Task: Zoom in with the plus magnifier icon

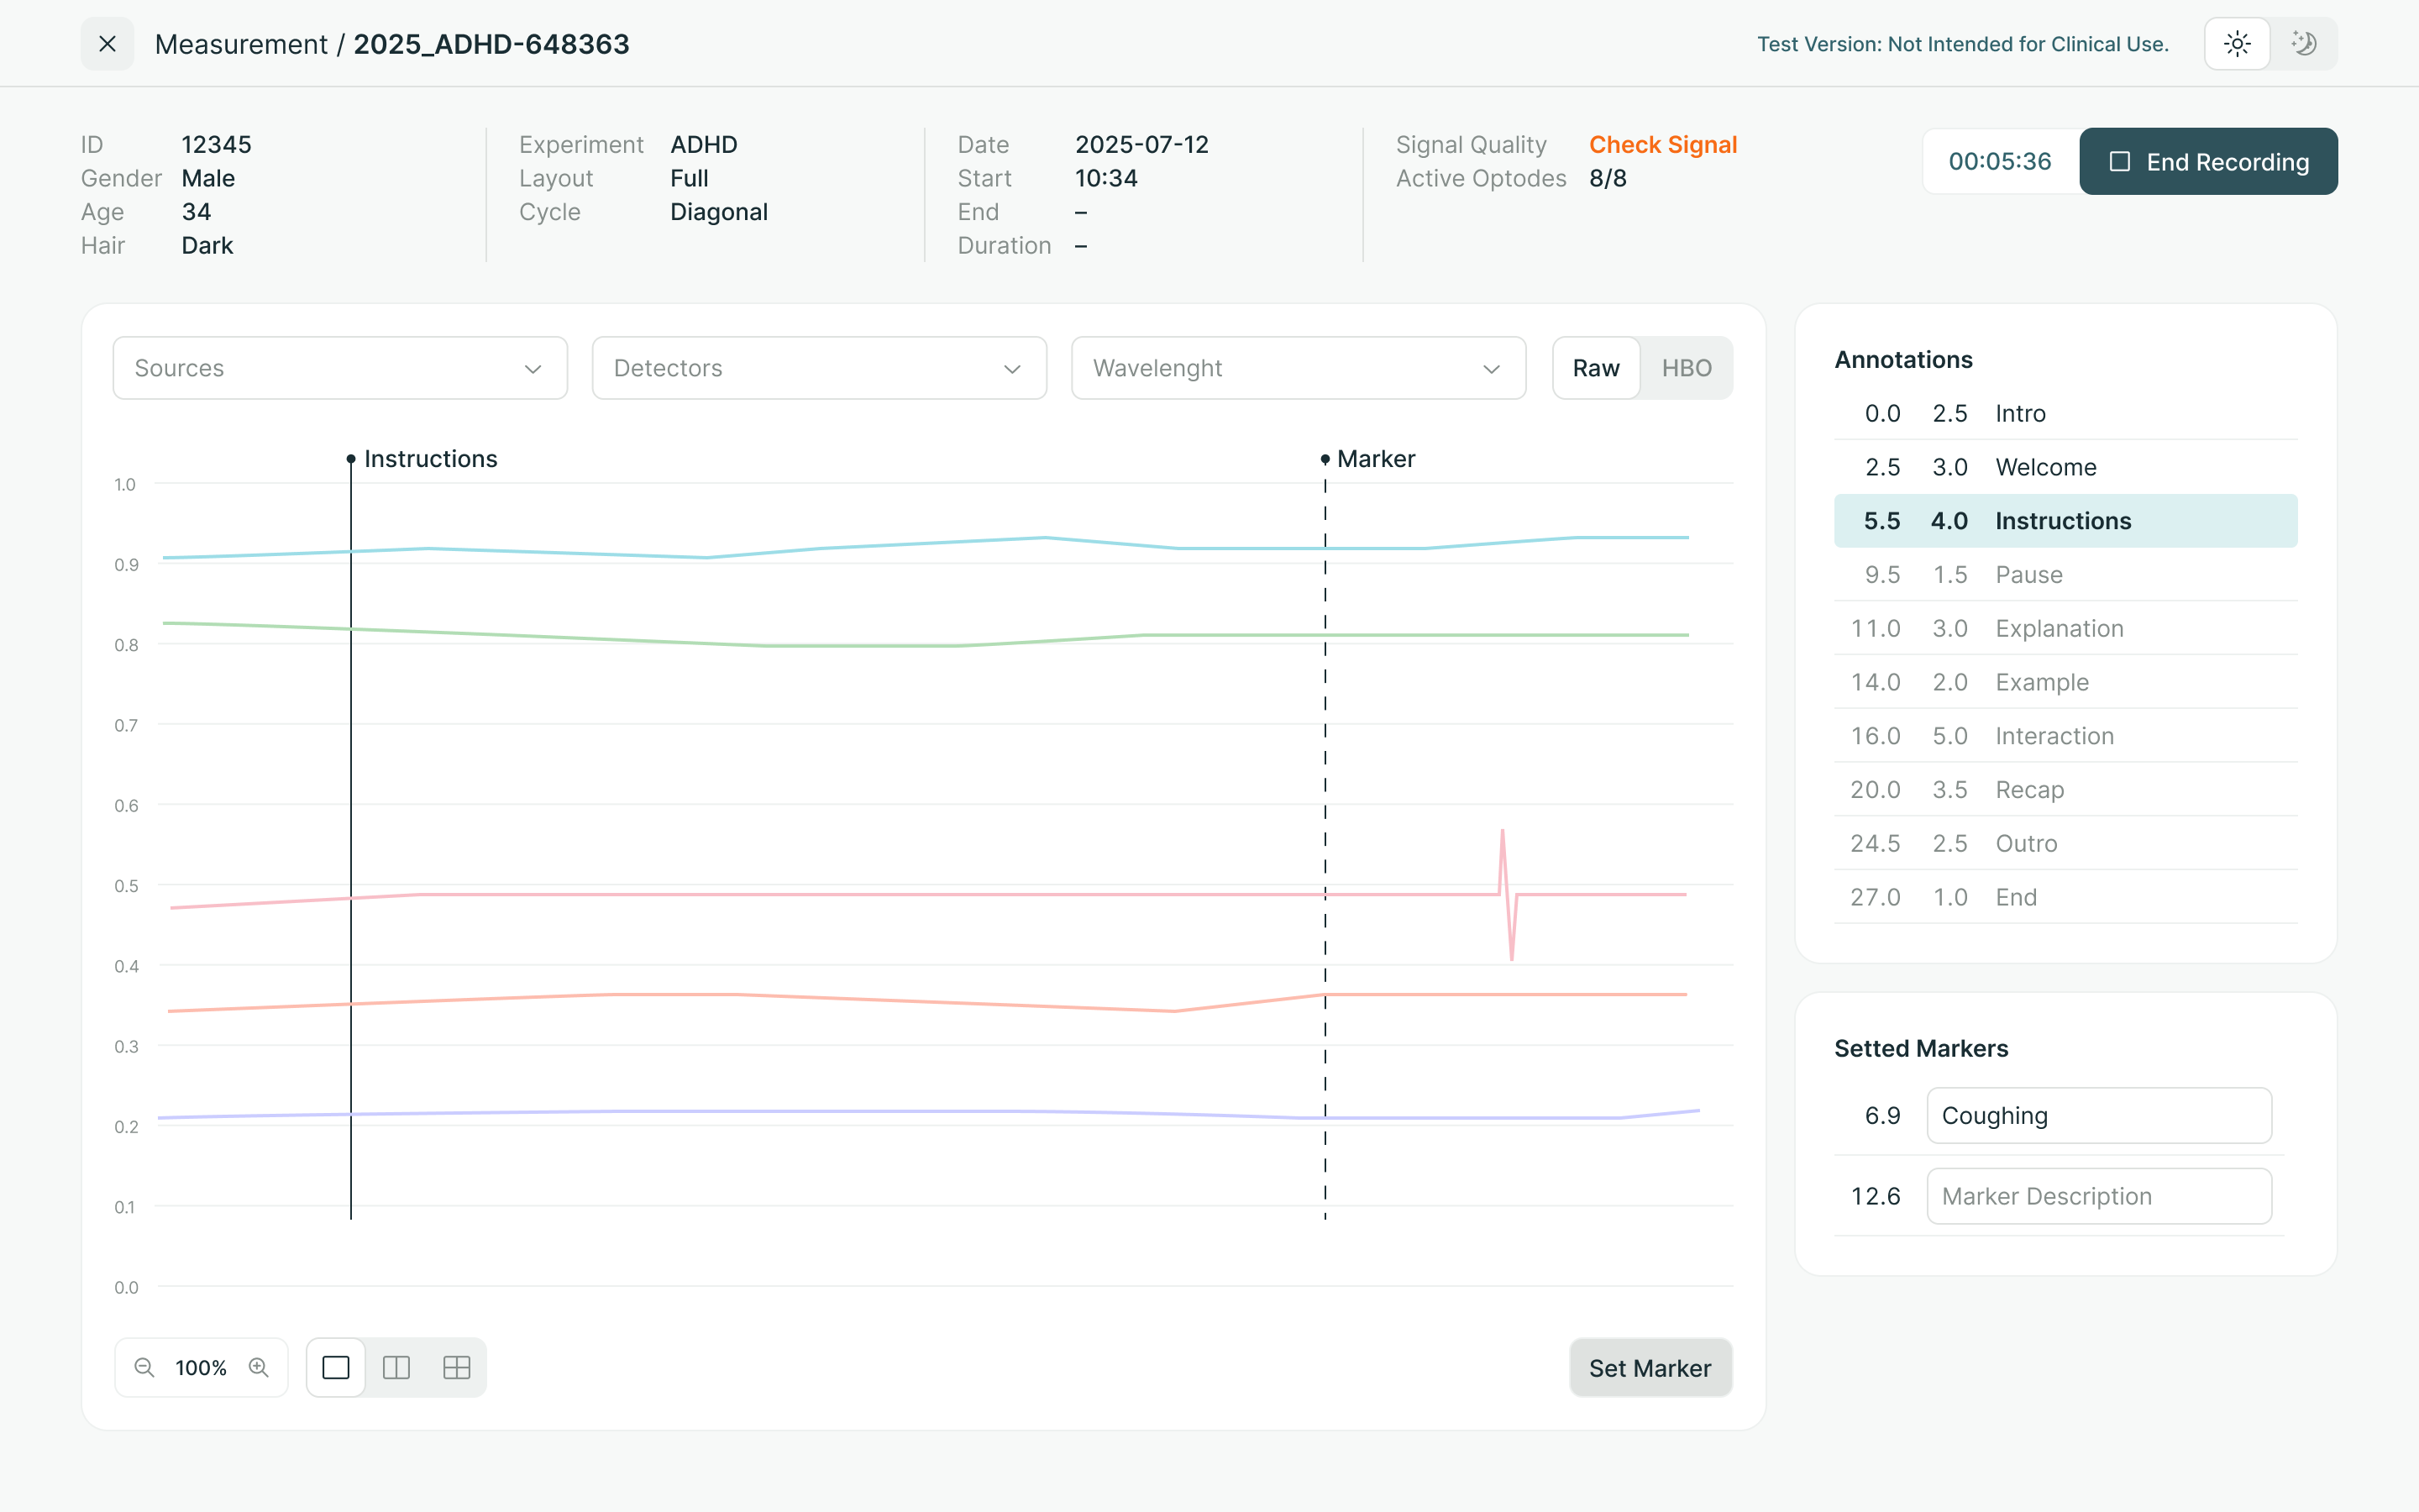Action: click(x=259, y=1367)
